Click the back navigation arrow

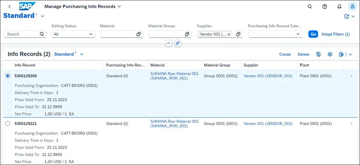point(10,7)
